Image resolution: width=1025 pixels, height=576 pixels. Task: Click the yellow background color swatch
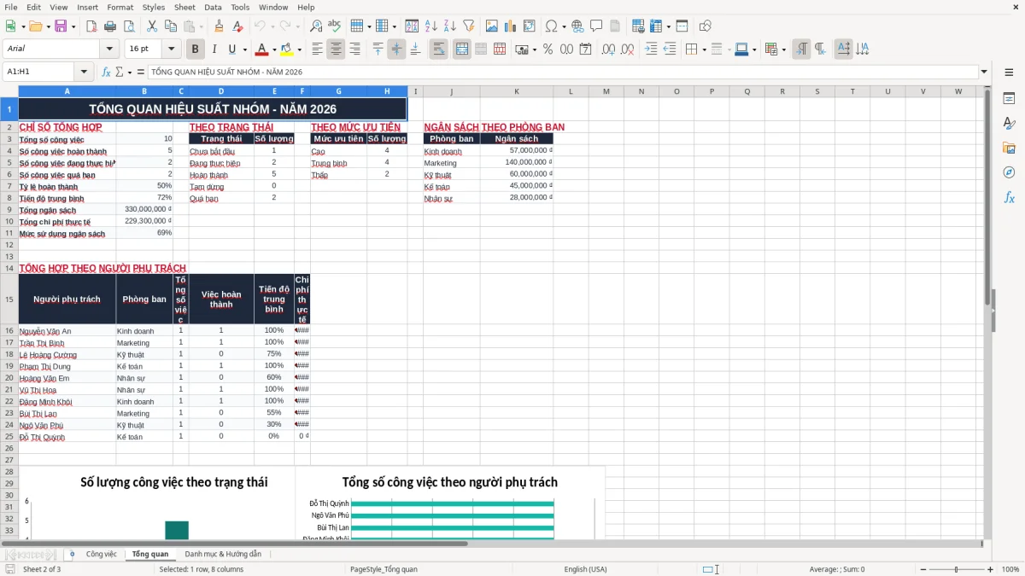click(x=287, y=49)
